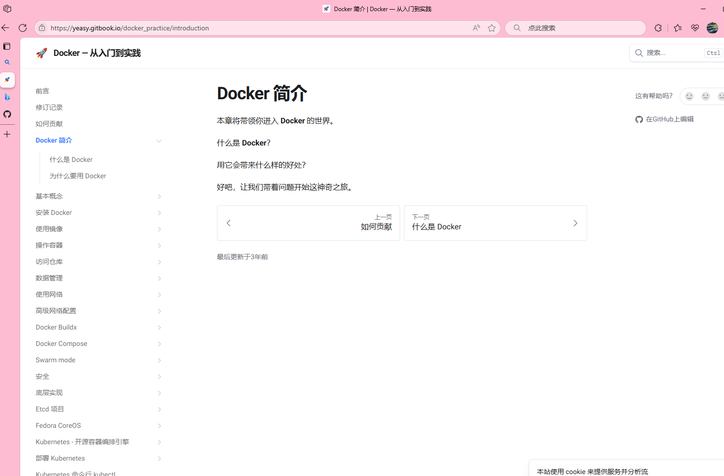Viewport: 724px width, 476px height.
Task: Click the Docker — 从入门到实践 header title
Action: point(97,53)
